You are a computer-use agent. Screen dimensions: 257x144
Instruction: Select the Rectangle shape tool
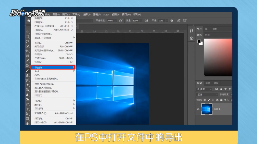point(27,119)
